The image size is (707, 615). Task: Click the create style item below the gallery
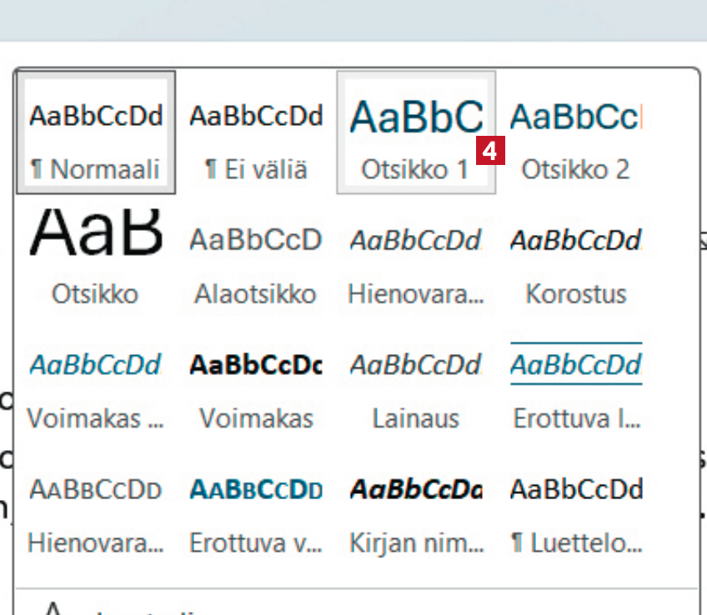point(125,608)
